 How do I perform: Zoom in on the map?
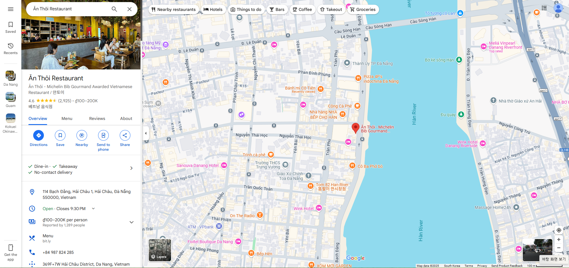click(x=559, y=240)
